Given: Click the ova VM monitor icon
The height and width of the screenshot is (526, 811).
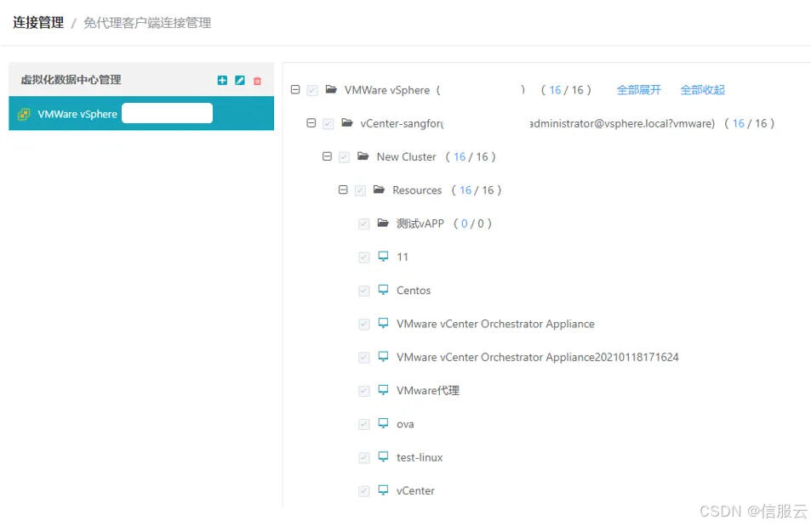Looking at the screenshot, I should pyautogui.click(x=383, y=423).
